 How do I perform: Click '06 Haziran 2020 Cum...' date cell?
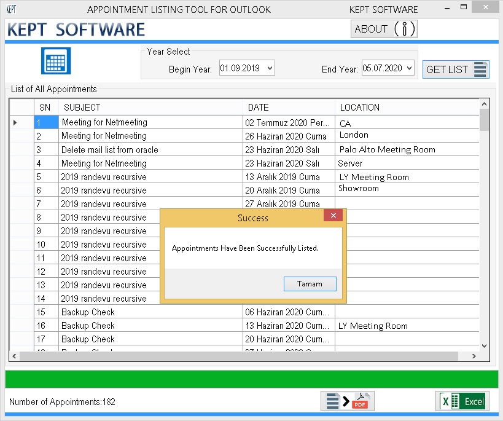click(289, 312)
